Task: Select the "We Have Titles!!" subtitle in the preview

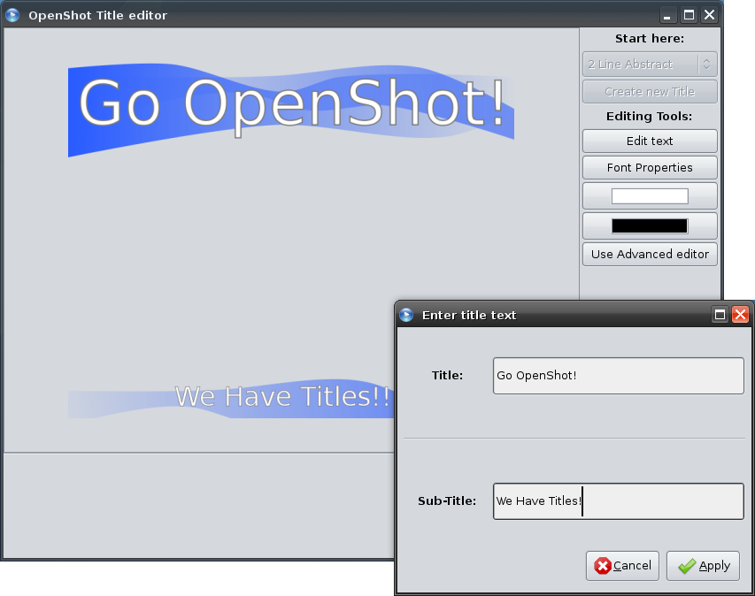Action: coord(281,397)
